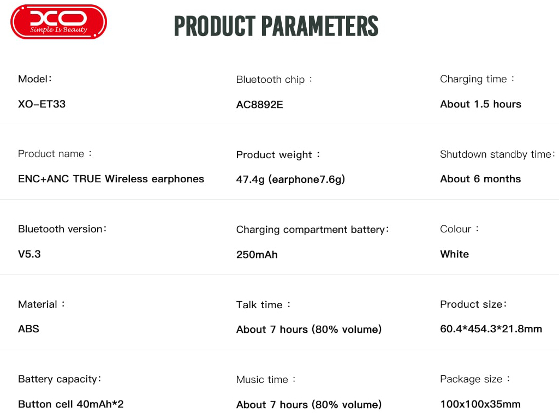Click the Button cell 40mAh*2 value

point(71,404)
